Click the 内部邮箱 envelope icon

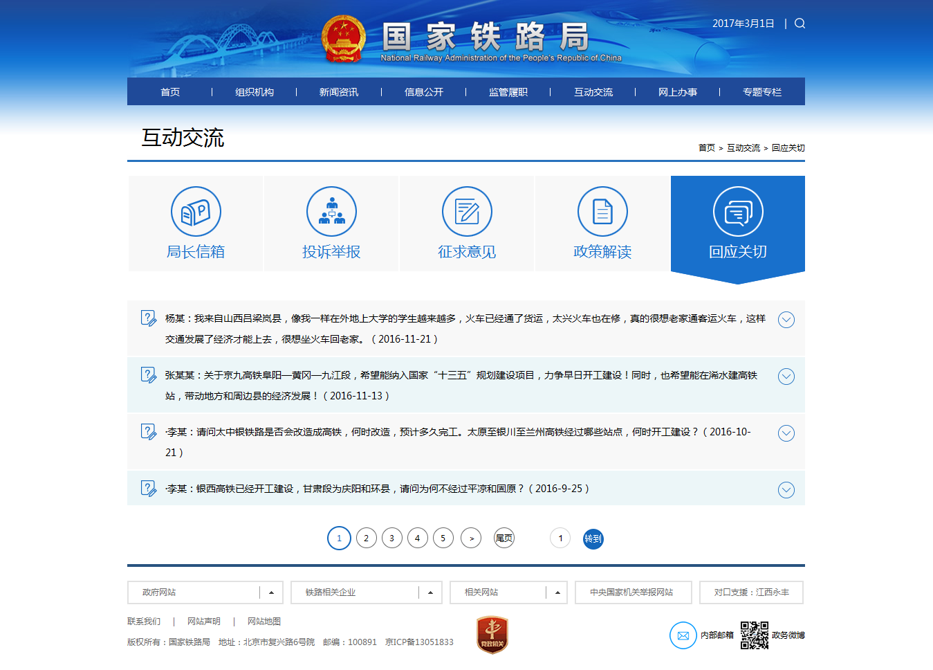click(683, 635)
